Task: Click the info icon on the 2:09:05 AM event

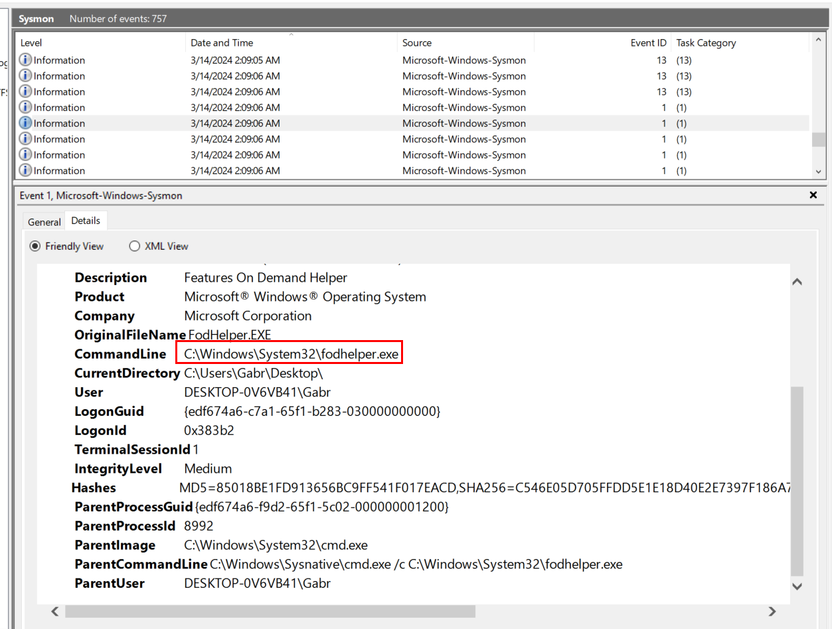Action: point(26,60)
